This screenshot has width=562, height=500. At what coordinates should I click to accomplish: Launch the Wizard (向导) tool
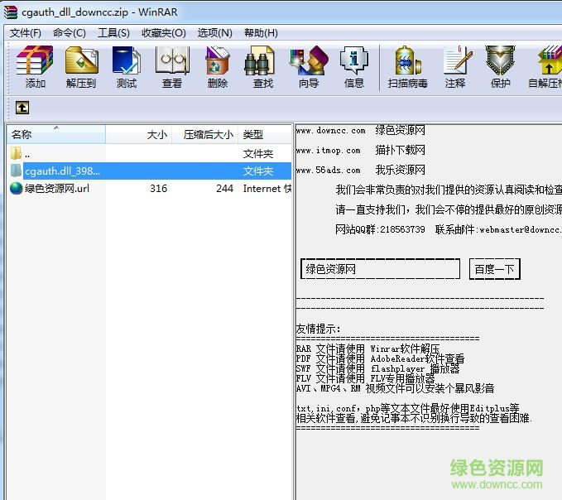point(309,67)
